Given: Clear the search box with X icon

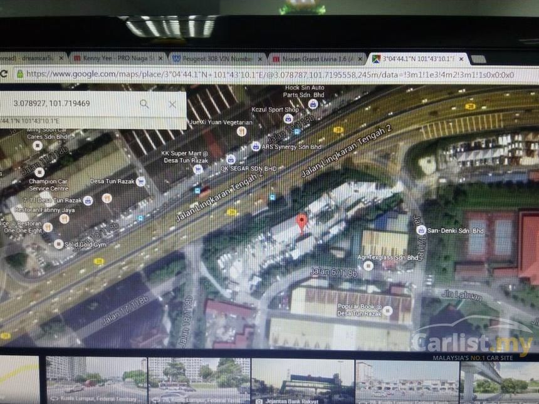Looking at the screenshot, I should (x=172, y=104).
